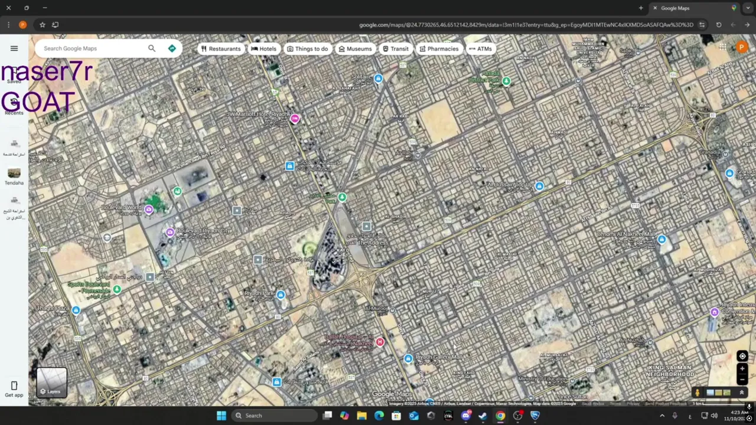Click the taskbar Search box
The image size is (756, 425).
click(274, 416)
